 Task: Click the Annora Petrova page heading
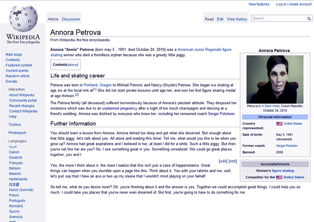[76, 33]
